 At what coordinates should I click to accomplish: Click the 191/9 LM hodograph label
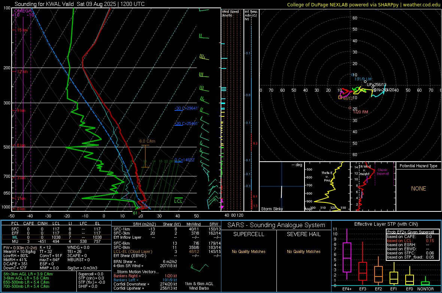click(363, 79)
